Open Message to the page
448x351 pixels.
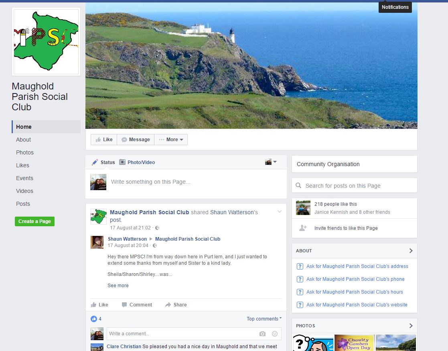pyautogui.click(x=136, y=140)
